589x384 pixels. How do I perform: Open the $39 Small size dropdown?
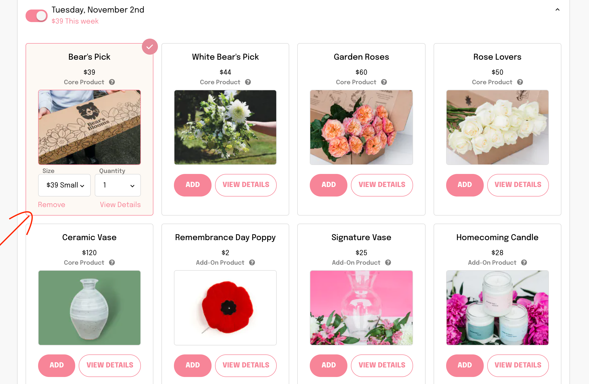tap(64, 185)
